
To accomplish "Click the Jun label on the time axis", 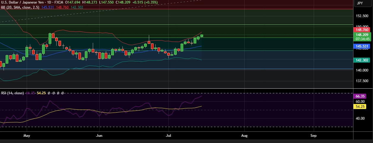I will click(x=99, y=136).
